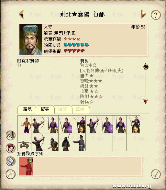Click the traits scrollbar down red arrow
Screen dimensions: 166x190
coord(146,101)
